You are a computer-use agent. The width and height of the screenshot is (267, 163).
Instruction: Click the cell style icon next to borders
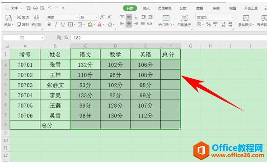coord(80,24)
